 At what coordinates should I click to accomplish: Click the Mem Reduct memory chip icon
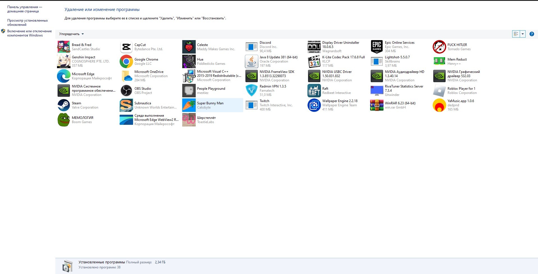[439, 61]
